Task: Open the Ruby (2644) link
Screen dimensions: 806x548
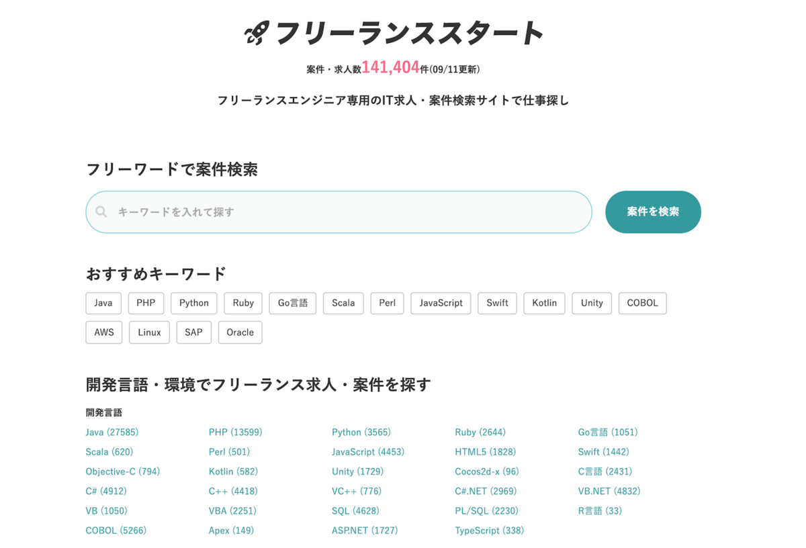Action: point(480,432)
